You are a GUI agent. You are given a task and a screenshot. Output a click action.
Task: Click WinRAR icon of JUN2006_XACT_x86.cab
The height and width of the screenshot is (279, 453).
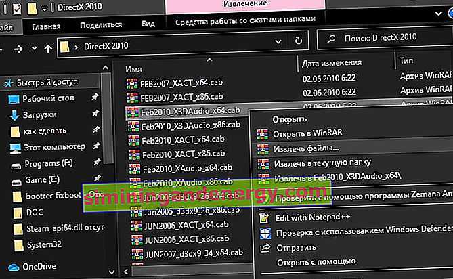click(x=137, y=240)
